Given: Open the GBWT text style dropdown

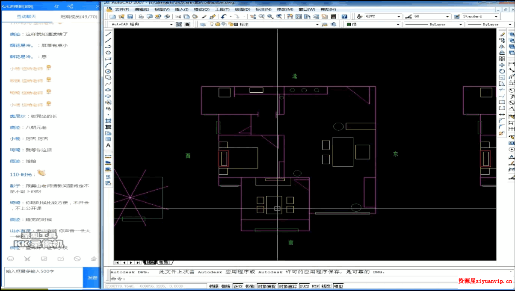Looking at the screenshot, I should coord(399,17).
